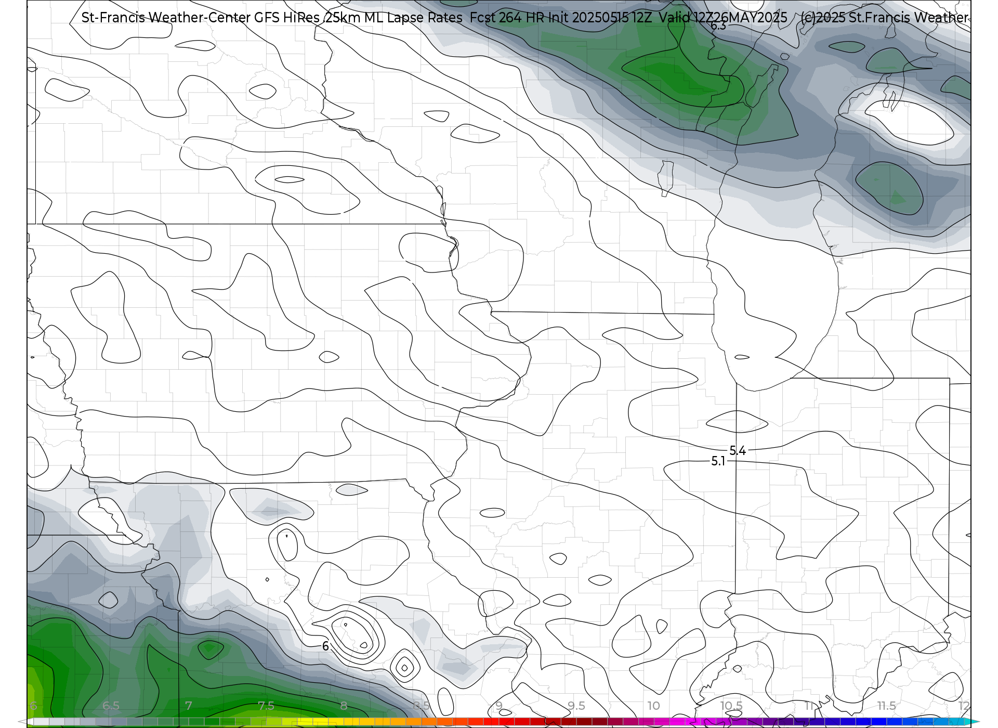
Task: Click the 5.1 contour label
Action: (718, 461)
